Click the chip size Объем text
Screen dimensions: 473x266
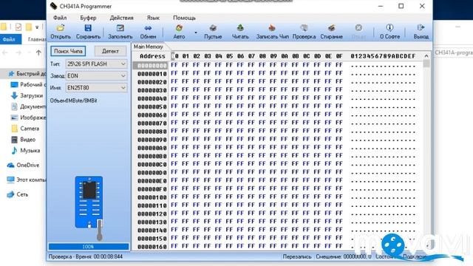click(74, 100)
